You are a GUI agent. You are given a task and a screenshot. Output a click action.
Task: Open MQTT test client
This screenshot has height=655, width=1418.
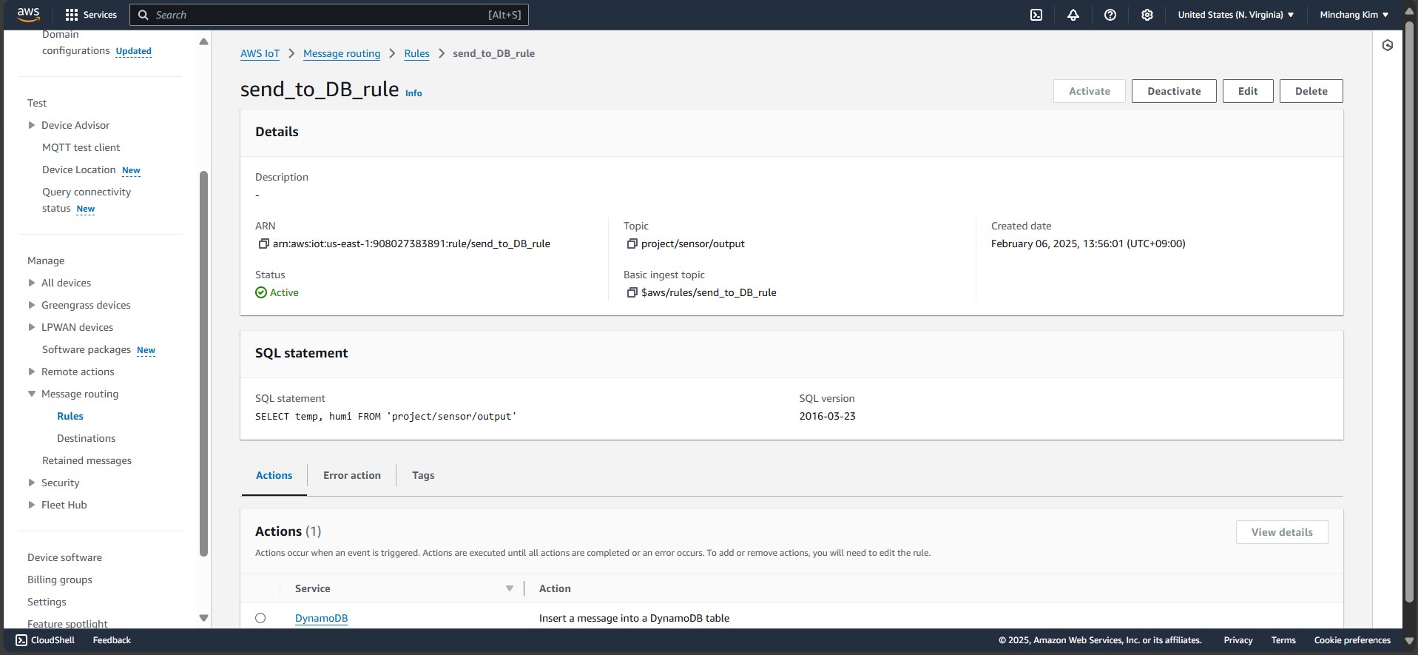[x=81, y=147]
